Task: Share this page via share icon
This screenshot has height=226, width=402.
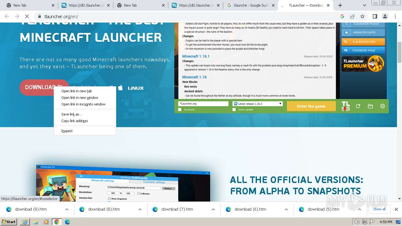Action: coord(352,17)
